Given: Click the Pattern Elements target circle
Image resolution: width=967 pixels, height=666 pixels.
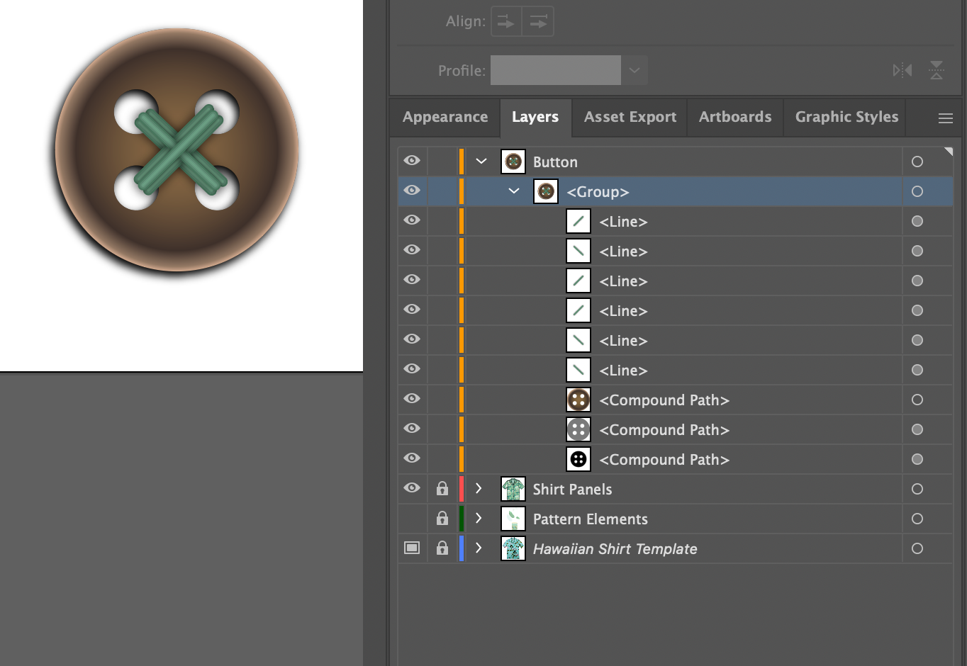Looking at the screenshot, I should coord(917,519).
